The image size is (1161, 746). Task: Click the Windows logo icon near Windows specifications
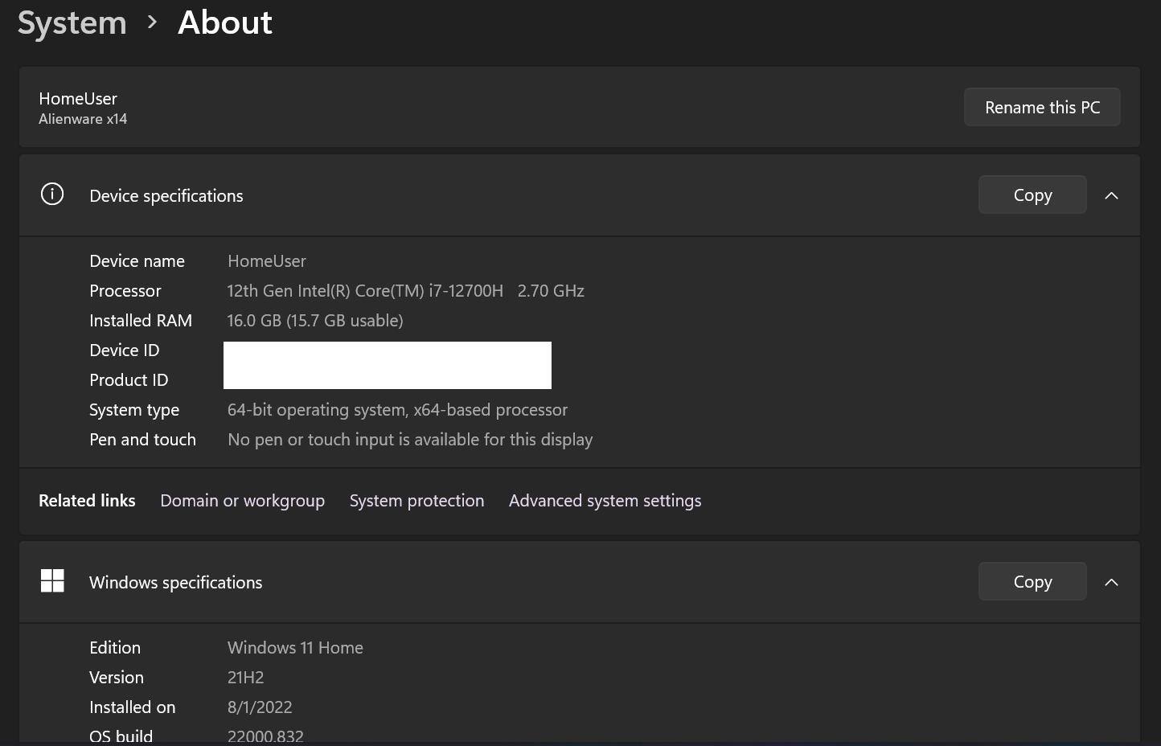tap(51, 580)
